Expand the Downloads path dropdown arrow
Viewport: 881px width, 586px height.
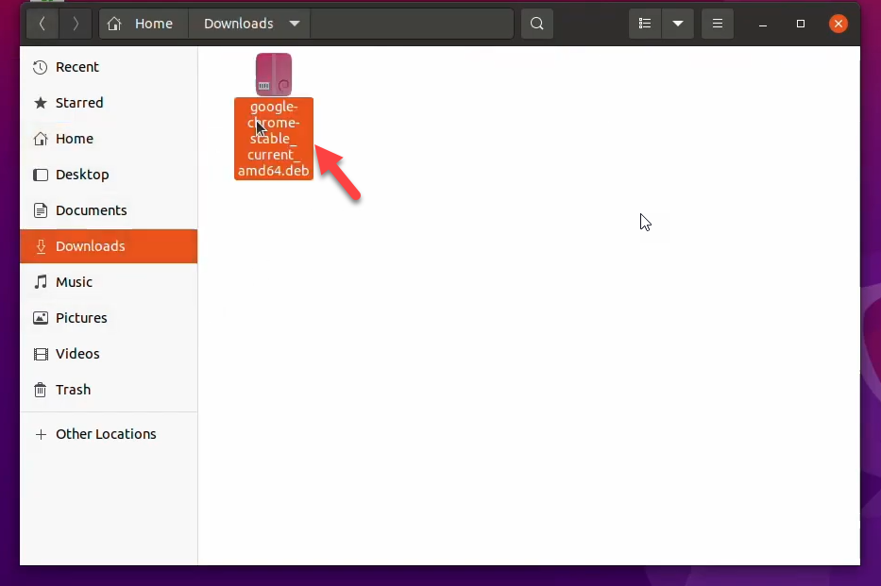295,24
